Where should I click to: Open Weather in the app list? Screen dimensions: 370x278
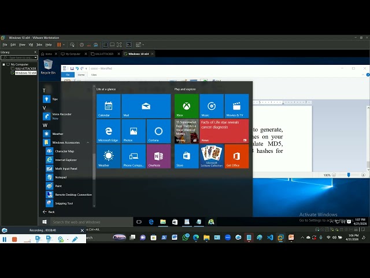pyautogui.click(x=67, y=134)
